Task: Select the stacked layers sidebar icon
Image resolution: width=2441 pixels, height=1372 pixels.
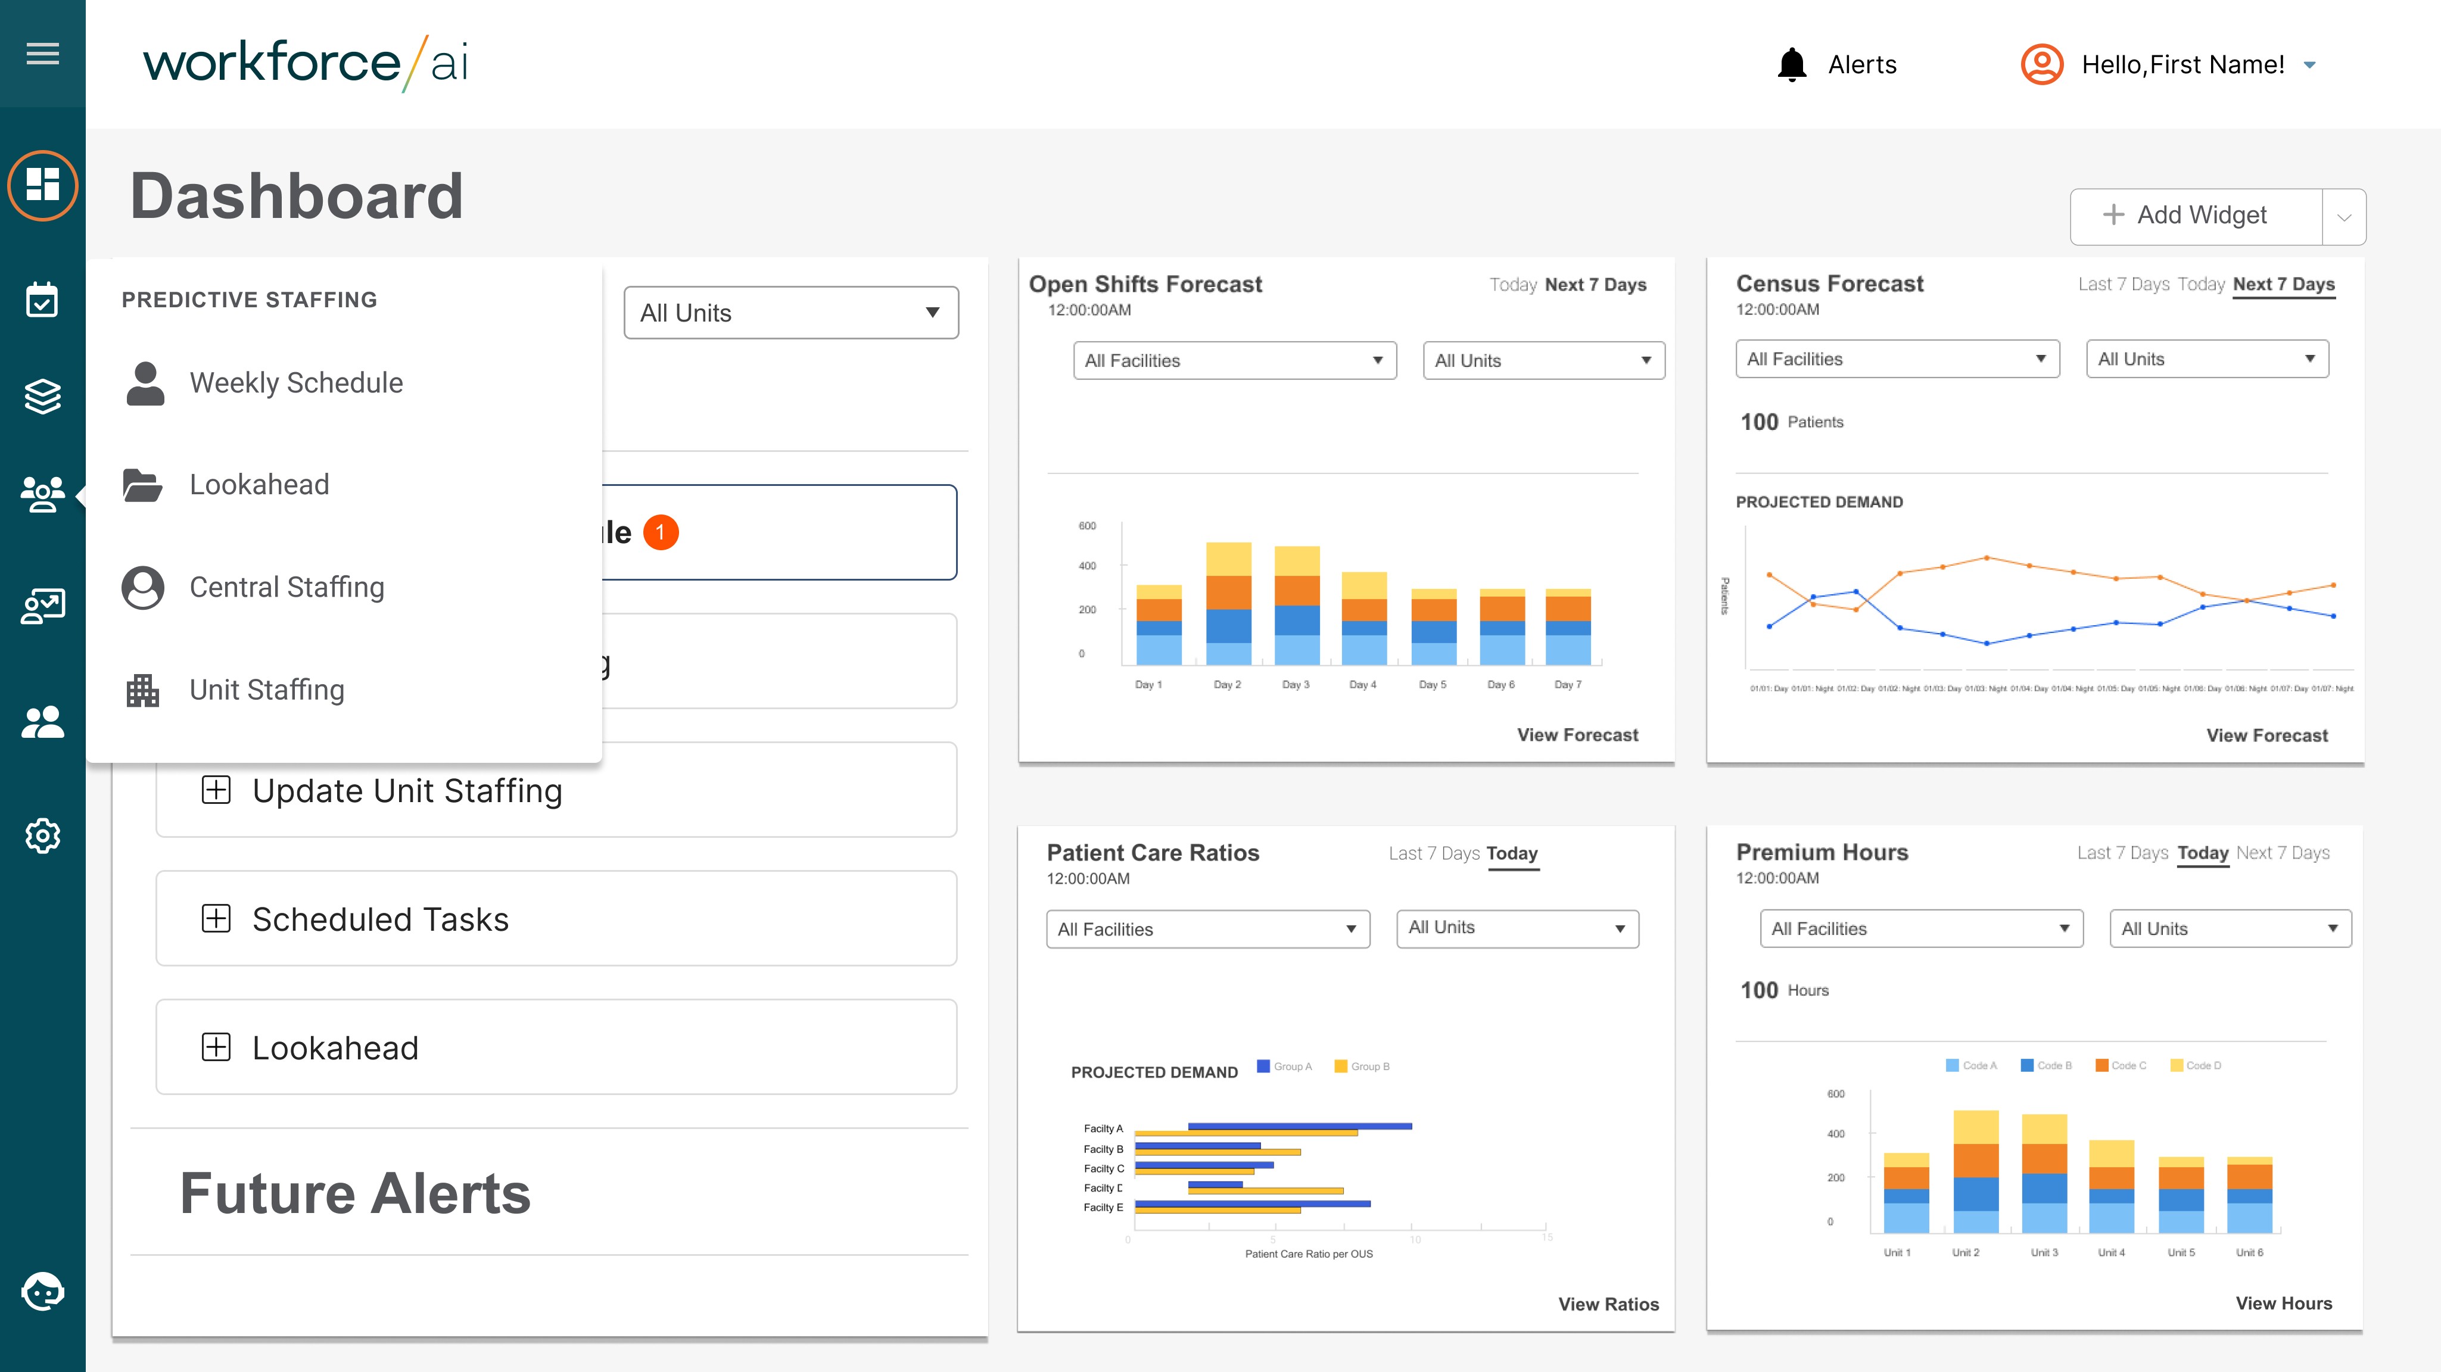Action: 43,396
